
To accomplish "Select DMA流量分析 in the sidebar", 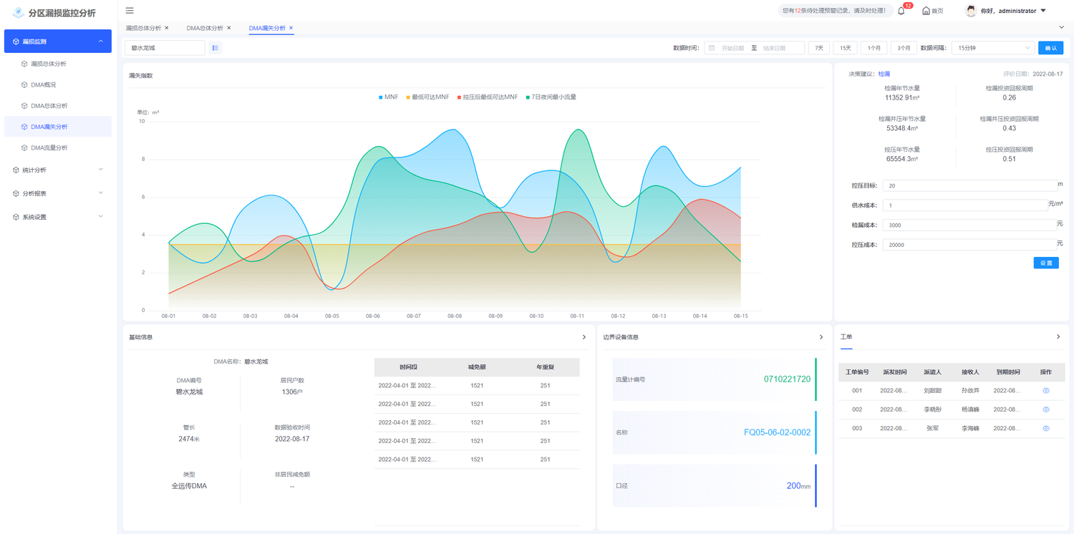I will (x=49, y=147).
